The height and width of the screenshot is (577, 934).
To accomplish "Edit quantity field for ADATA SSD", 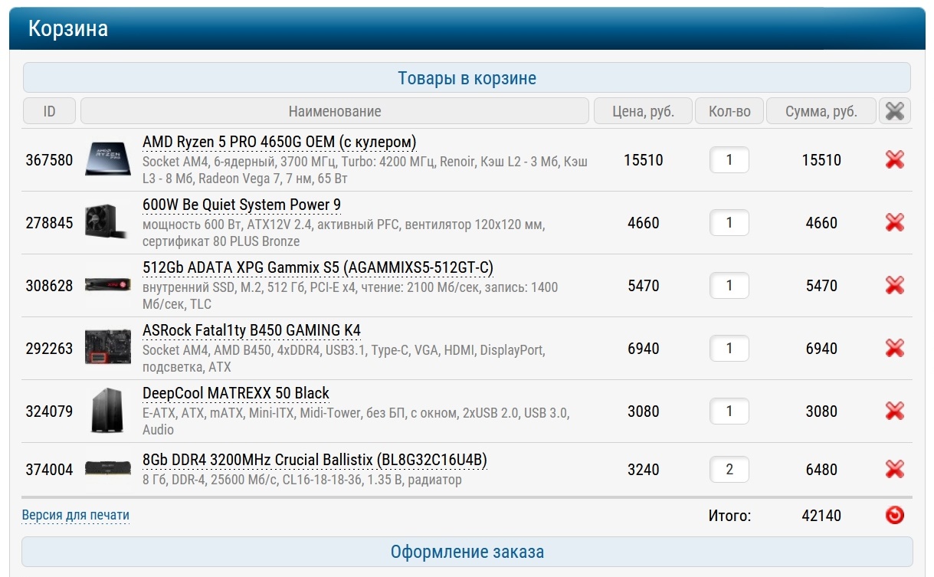I will pos(729,286).
